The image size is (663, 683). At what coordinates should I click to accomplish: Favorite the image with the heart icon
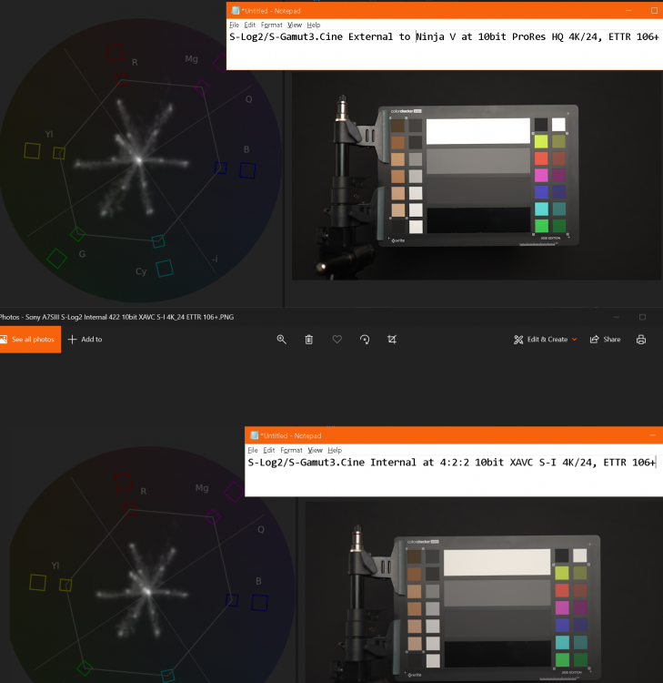(x=337, y=339)
